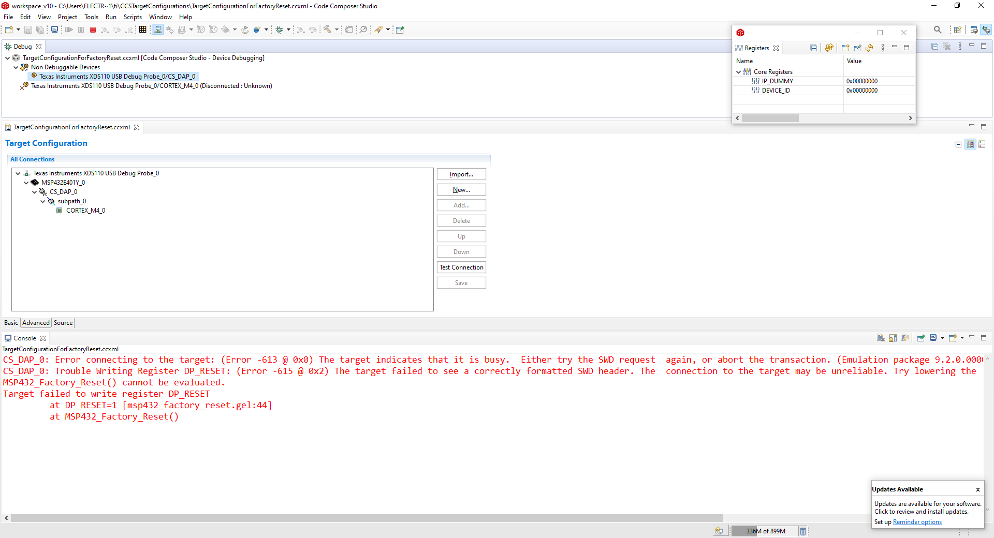The image size is (994, 538).
Task: Open the Memory Browser grid icon
Action: click(x=143, y=30)
